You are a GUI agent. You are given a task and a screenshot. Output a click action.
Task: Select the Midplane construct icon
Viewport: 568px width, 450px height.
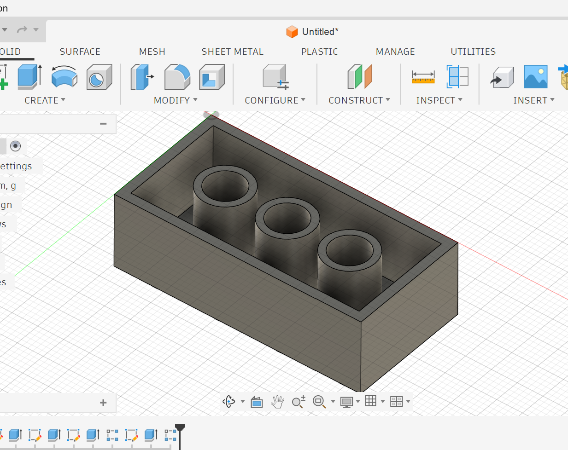click(359, 76)
